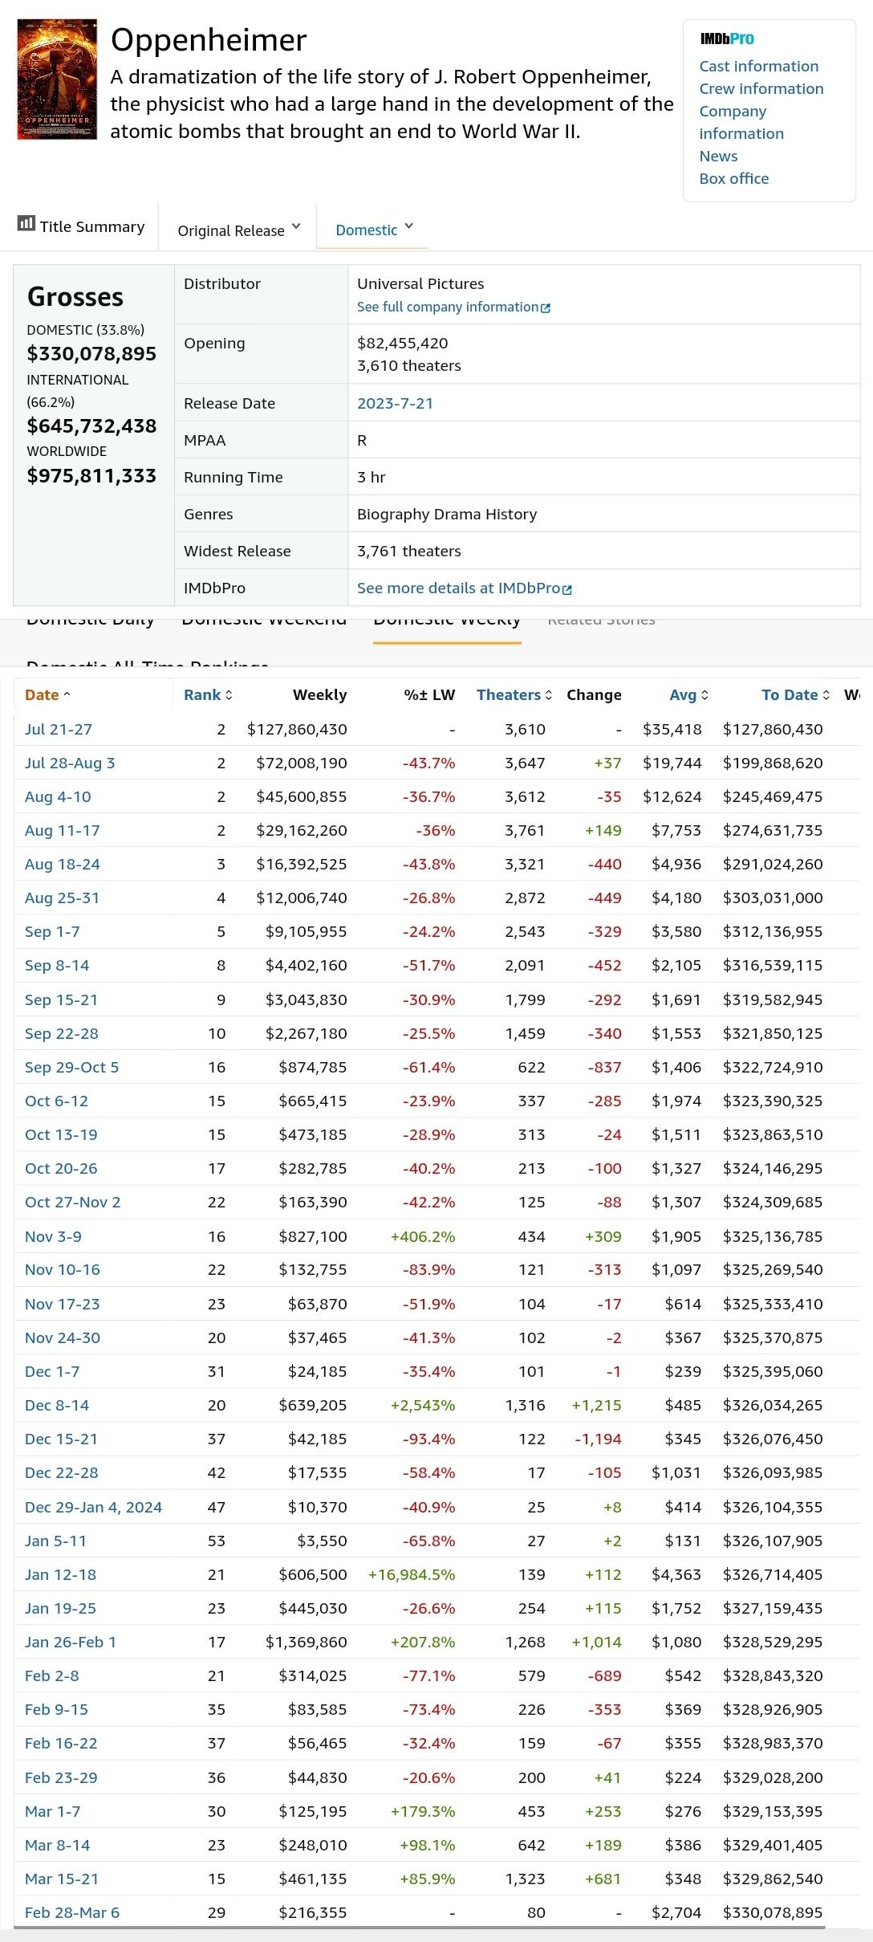Click the $127,860,430 weekly gross for Jul 21-27
This screenshot has width=873, height=1942.
pos(297,729)
